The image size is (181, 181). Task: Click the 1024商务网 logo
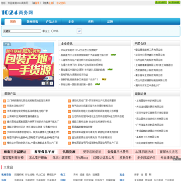(17, 13)
